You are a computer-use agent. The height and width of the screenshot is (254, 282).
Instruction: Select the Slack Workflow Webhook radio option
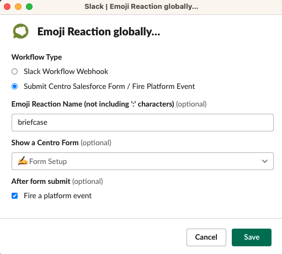pyautogui.click(x=14, y=71)
